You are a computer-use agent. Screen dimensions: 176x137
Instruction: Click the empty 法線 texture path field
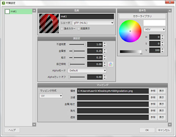tap(113, 97)
